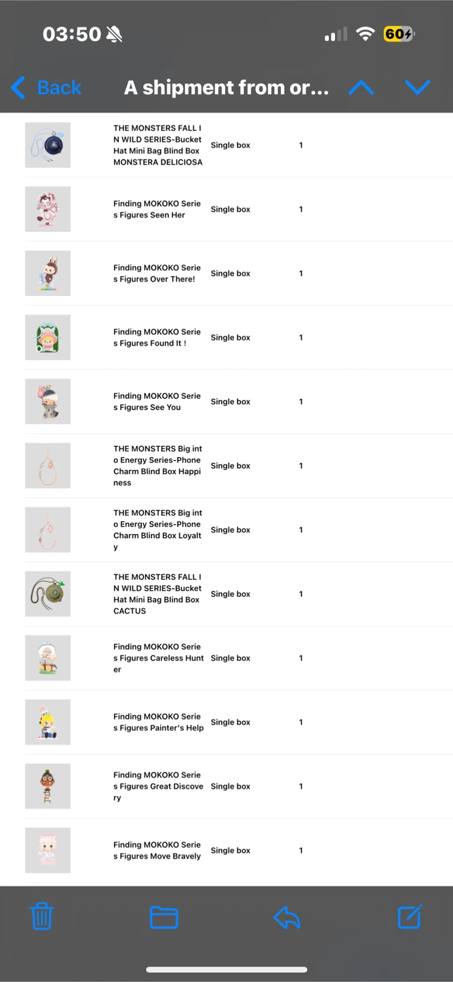This screenshot has width=453, height=982.
Task: Tap the back chevron arrow
Action: (18, 87)
